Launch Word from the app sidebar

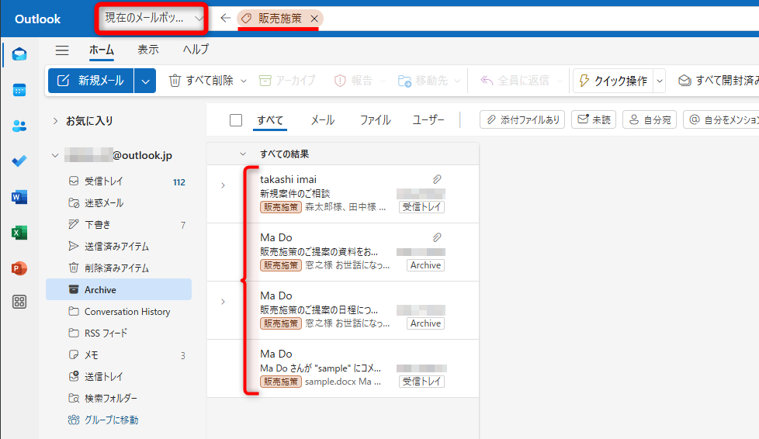[x=19, y=197]
